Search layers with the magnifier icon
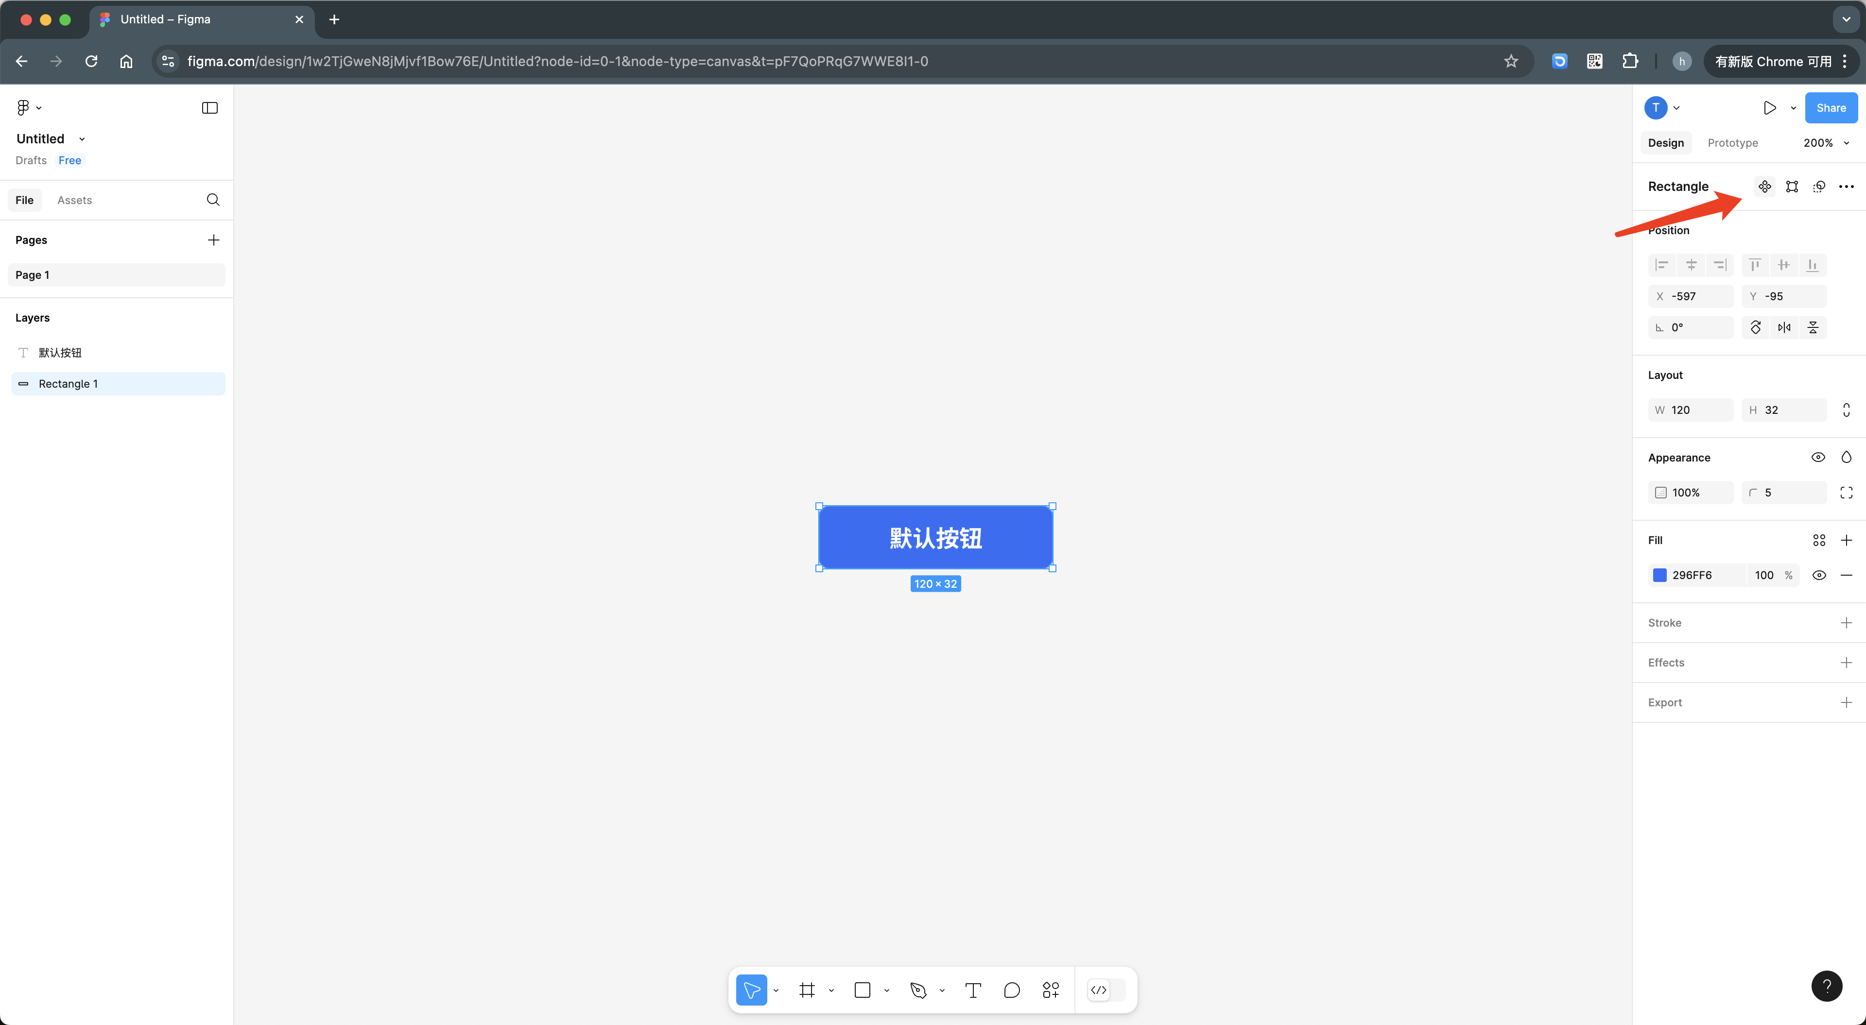The image size is (1866, 1025). click(213, 200)
